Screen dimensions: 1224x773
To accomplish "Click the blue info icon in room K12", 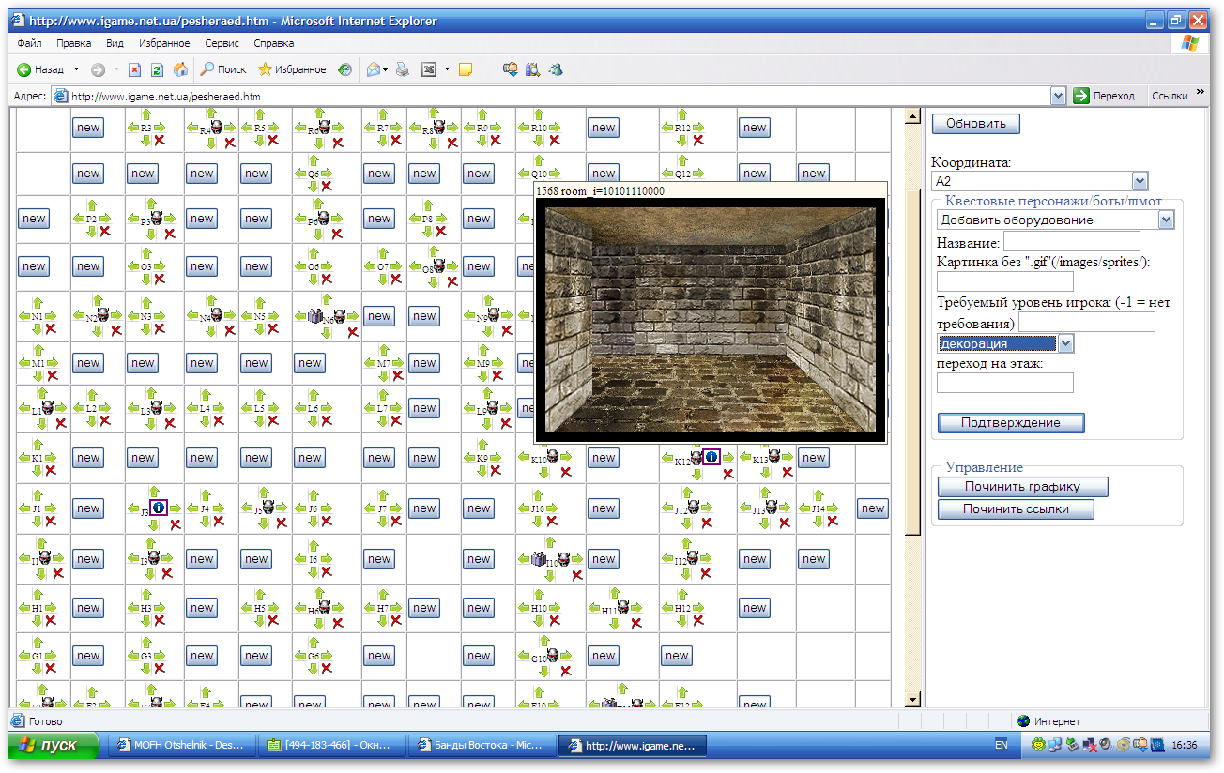I will pos(711,457).
